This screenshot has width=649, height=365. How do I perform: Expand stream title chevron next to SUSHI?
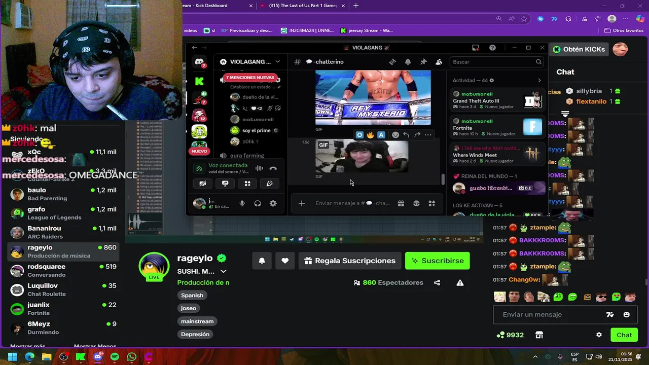pyautogui.click(x=223, y=272)
